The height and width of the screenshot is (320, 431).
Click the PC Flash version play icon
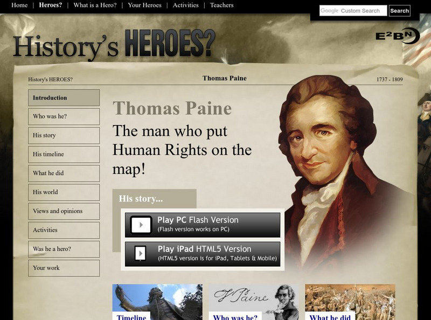click(x=141, y=225)
